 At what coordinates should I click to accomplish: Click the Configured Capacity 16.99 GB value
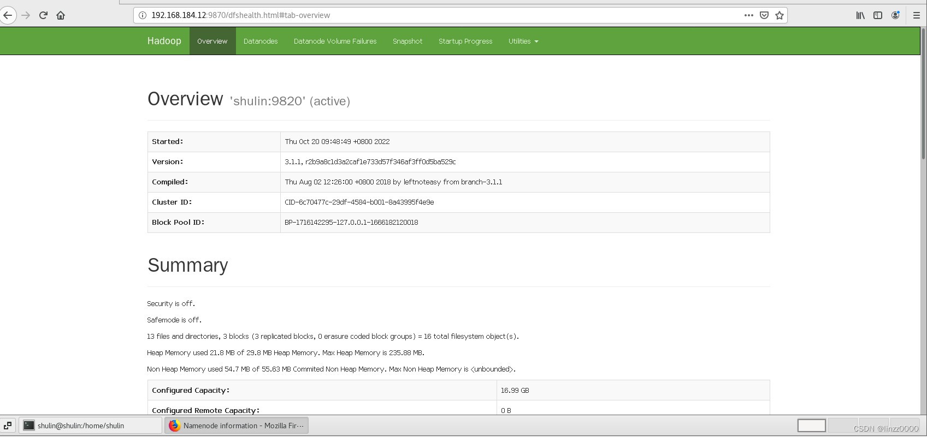(515, 390)
